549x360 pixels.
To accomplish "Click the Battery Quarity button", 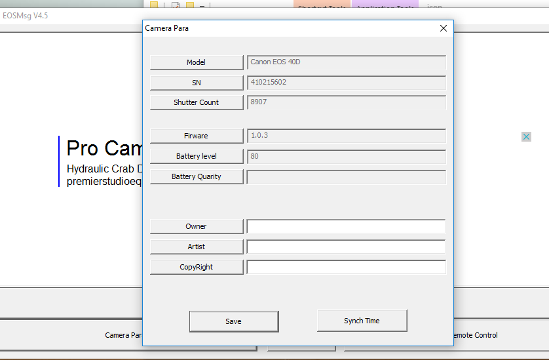I will click(197, 176).
